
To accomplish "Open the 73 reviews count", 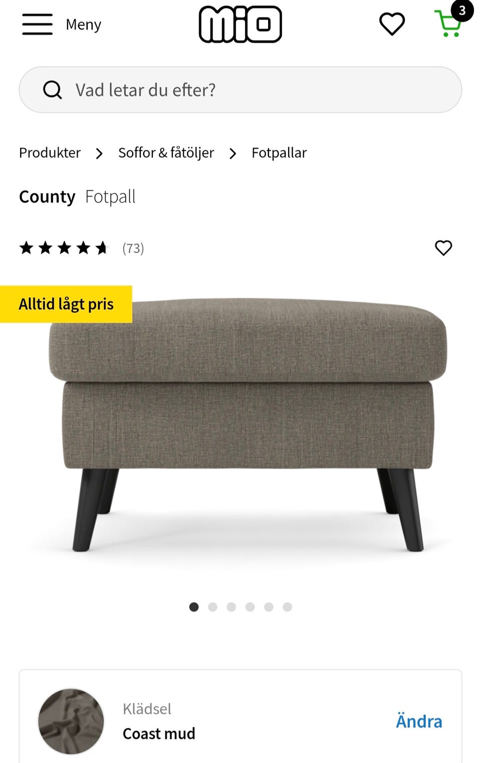I will (133, 248).
